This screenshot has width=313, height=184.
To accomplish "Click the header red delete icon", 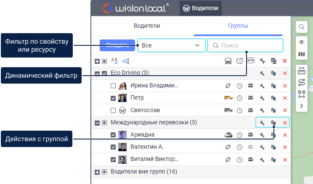I will [285, 61].
